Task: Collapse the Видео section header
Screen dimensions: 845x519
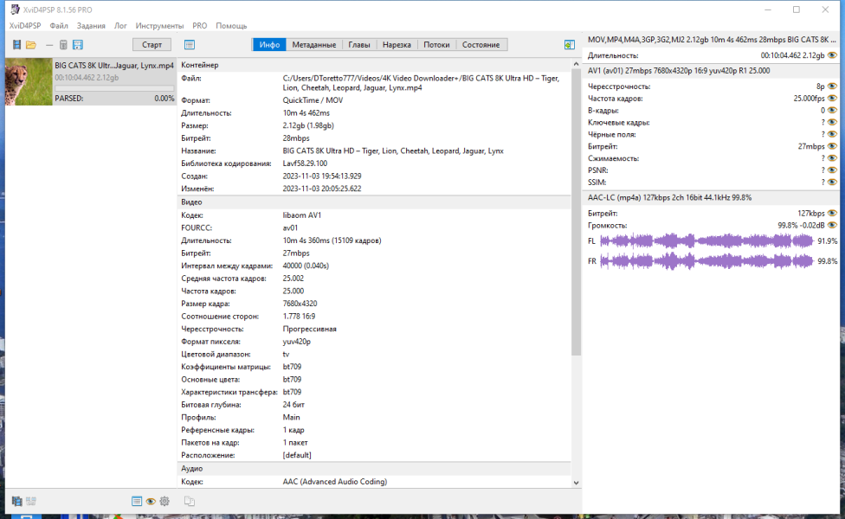Action: point(374,202)
